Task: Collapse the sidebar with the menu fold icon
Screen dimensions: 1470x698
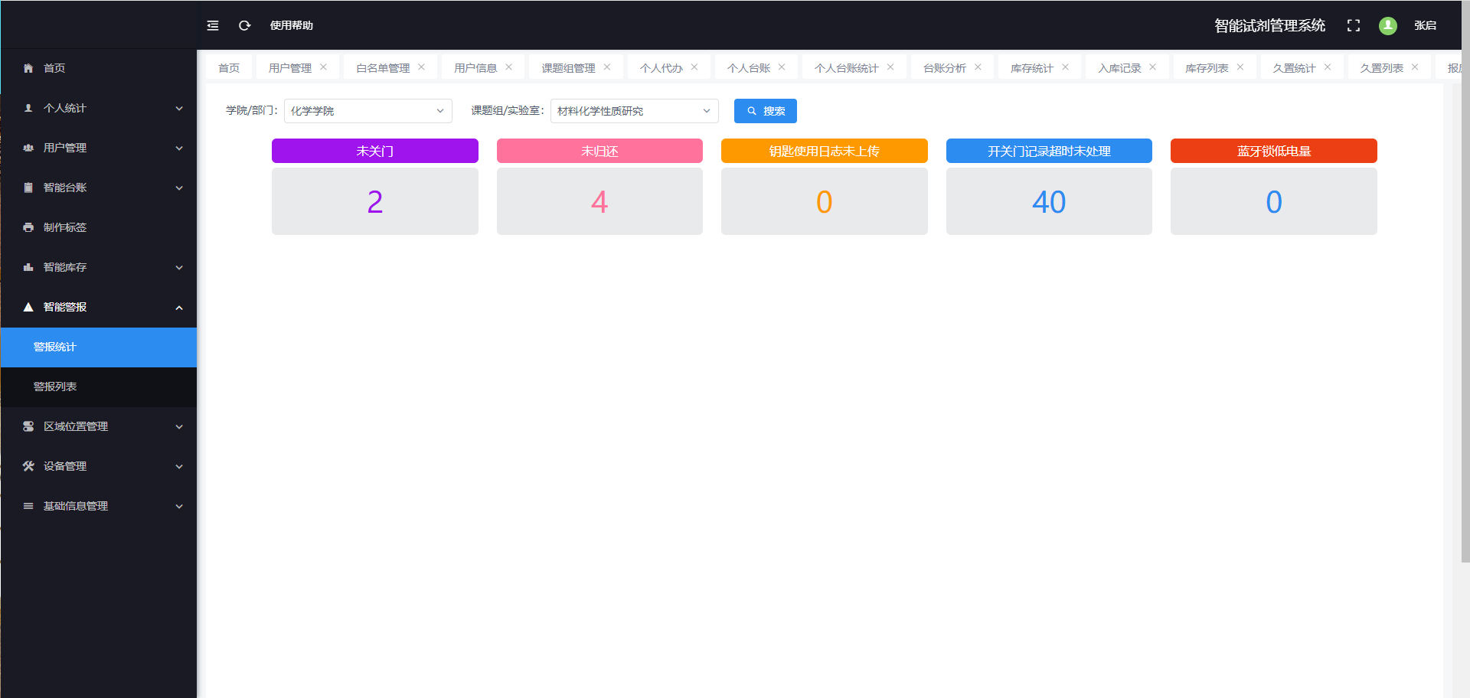Action: [213, 25]
